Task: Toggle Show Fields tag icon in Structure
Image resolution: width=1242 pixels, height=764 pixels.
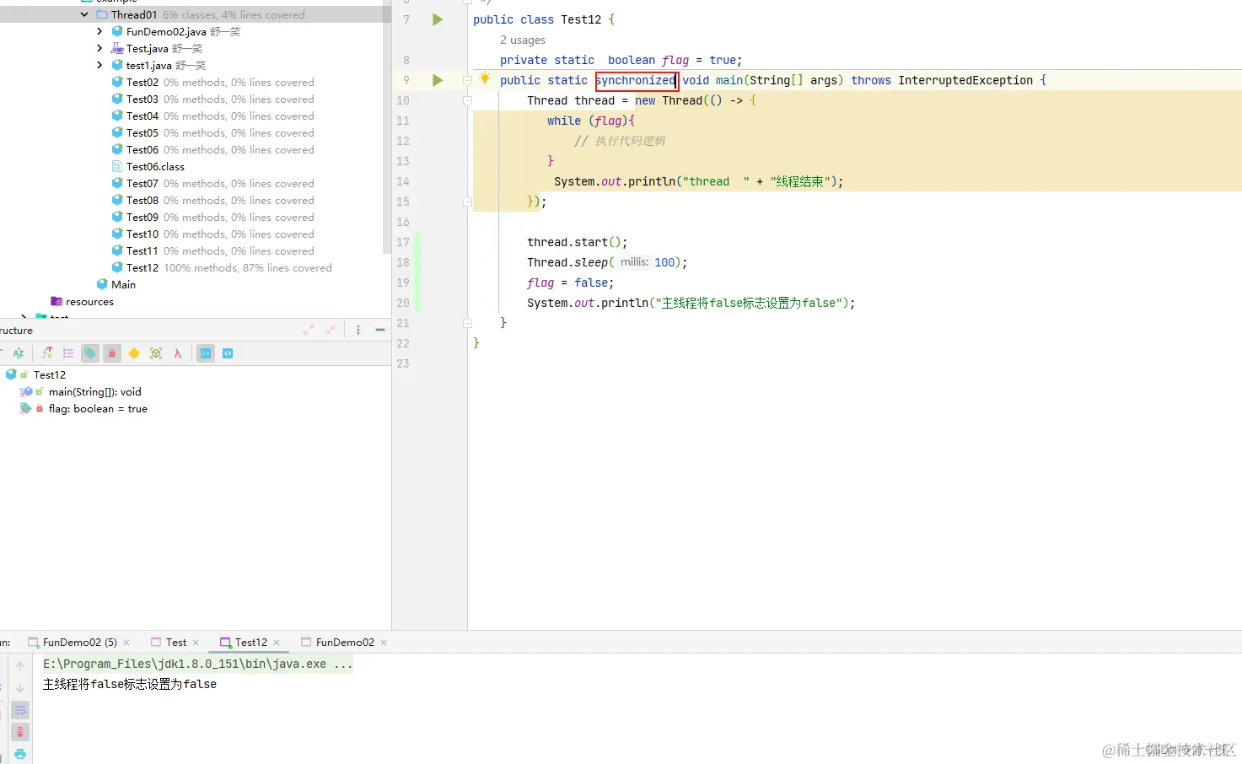Action: 90,353
